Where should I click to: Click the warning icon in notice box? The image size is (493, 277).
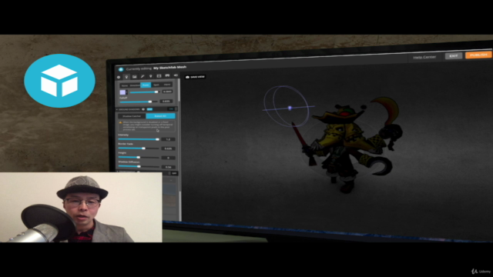(x=120, y=122)
